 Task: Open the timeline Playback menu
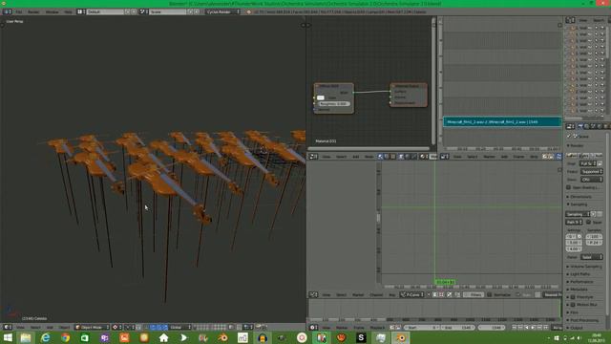[377, 328]
